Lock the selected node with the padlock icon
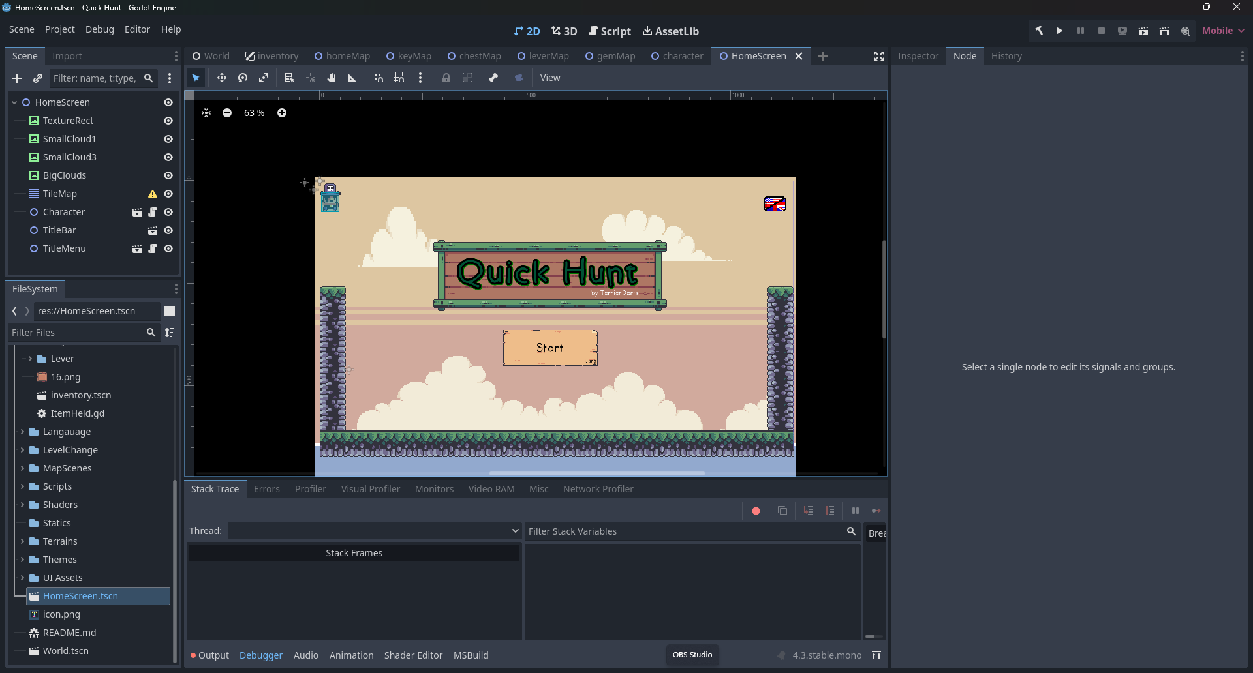1253x673 pixels. click(446, 78)
